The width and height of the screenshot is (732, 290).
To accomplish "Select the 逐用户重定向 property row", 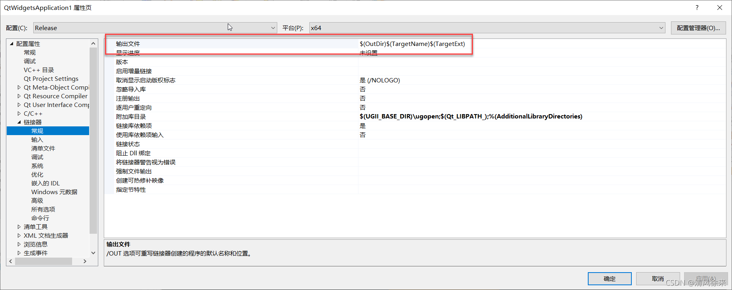I will point(415,107).
